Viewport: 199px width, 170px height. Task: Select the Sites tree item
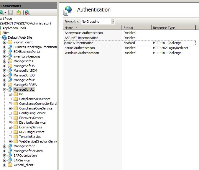pyautogui.click(x=6, y=33)
